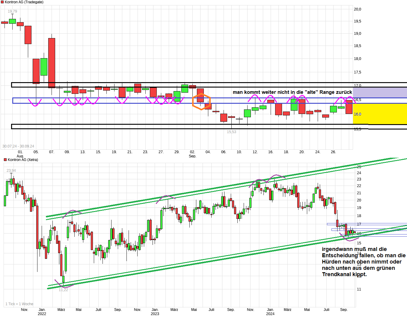Click the yellow highlighted zone at right edge
Screen dimensions: 407x322
pyautogui.click(x=380, y=114)
